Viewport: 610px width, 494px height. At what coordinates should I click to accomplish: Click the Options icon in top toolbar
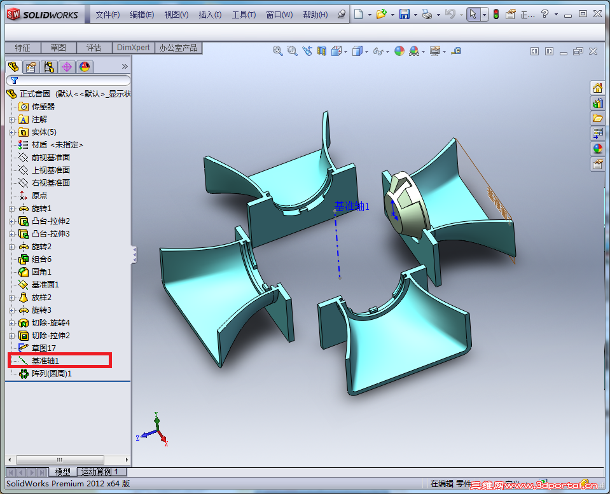[x=510, y=15]
